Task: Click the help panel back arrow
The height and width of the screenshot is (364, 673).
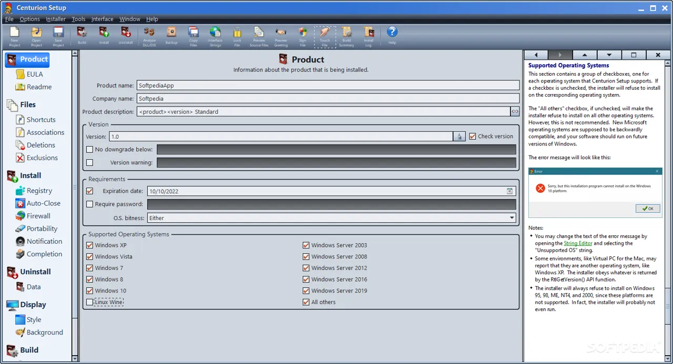Action: pyautogui.click(x=536, y=55)
